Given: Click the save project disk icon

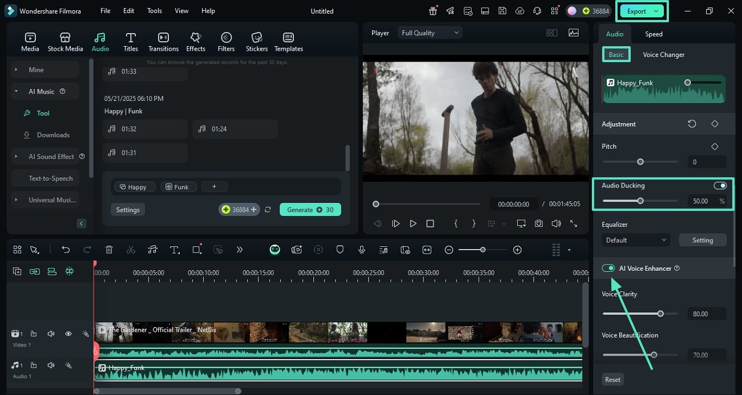Looking at the screenshot, I should click(502, 11).
